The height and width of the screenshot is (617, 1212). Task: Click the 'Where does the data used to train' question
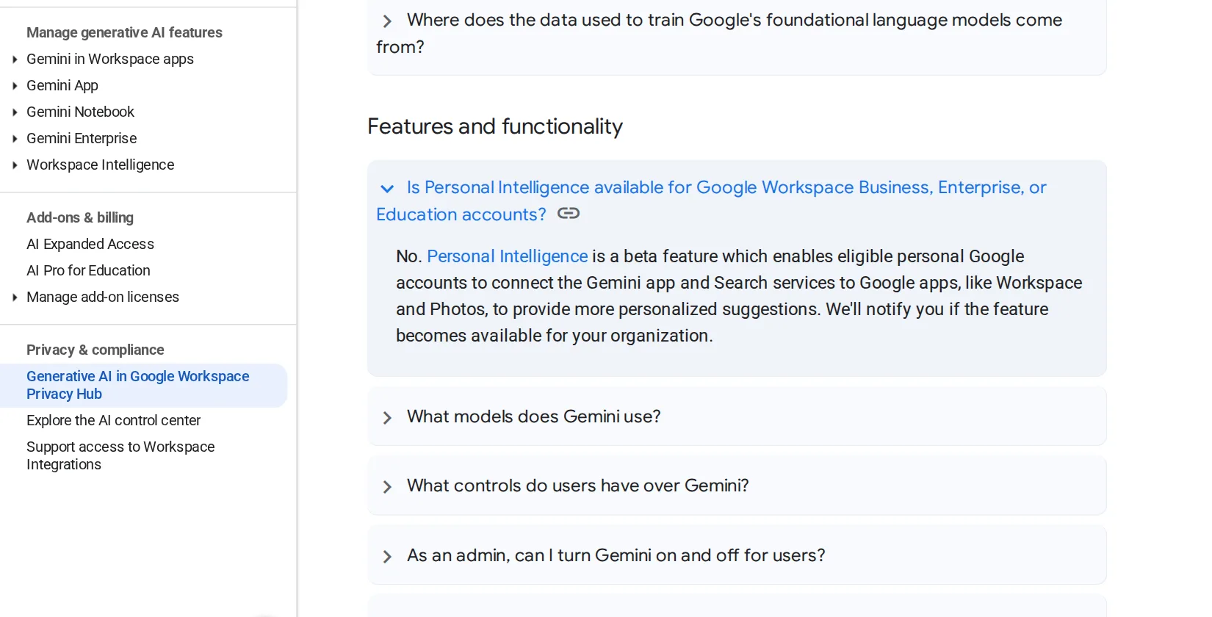[719, 33]
